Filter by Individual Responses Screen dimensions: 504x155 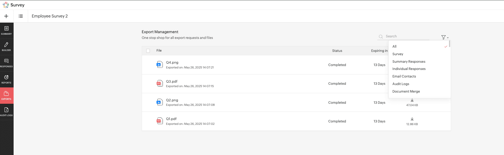[x=409, y=69]
